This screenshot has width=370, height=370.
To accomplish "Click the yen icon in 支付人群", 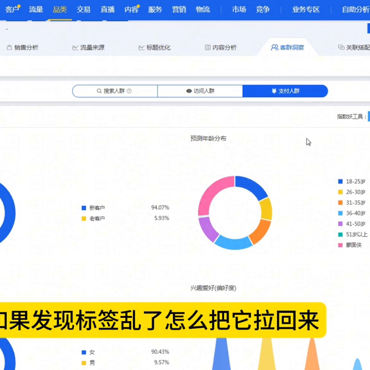I will point(274,91).
